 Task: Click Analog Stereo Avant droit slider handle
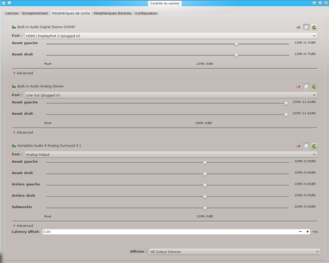click(286, 115)
